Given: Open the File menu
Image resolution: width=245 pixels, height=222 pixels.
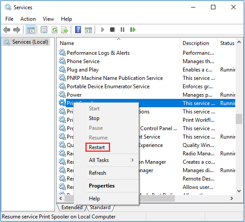Looking at the screenshot, I should (9, 19).
